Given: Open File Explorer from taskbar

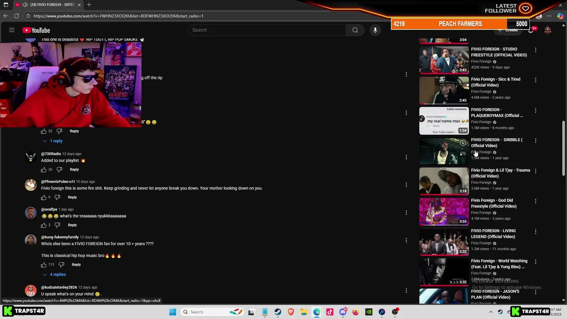Looking at the screenshot, I should point(304,312).
